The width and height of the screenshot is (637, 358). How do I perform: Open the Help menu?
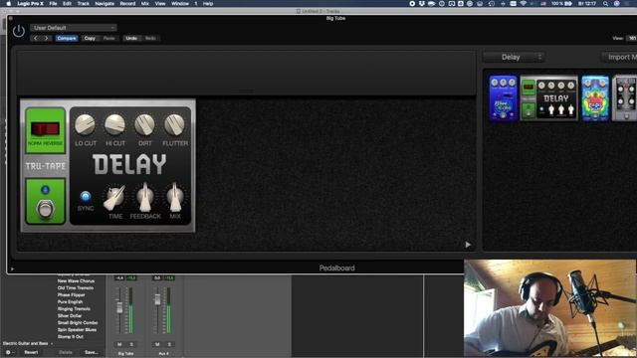pyautogui.click(x=208, y=4)
